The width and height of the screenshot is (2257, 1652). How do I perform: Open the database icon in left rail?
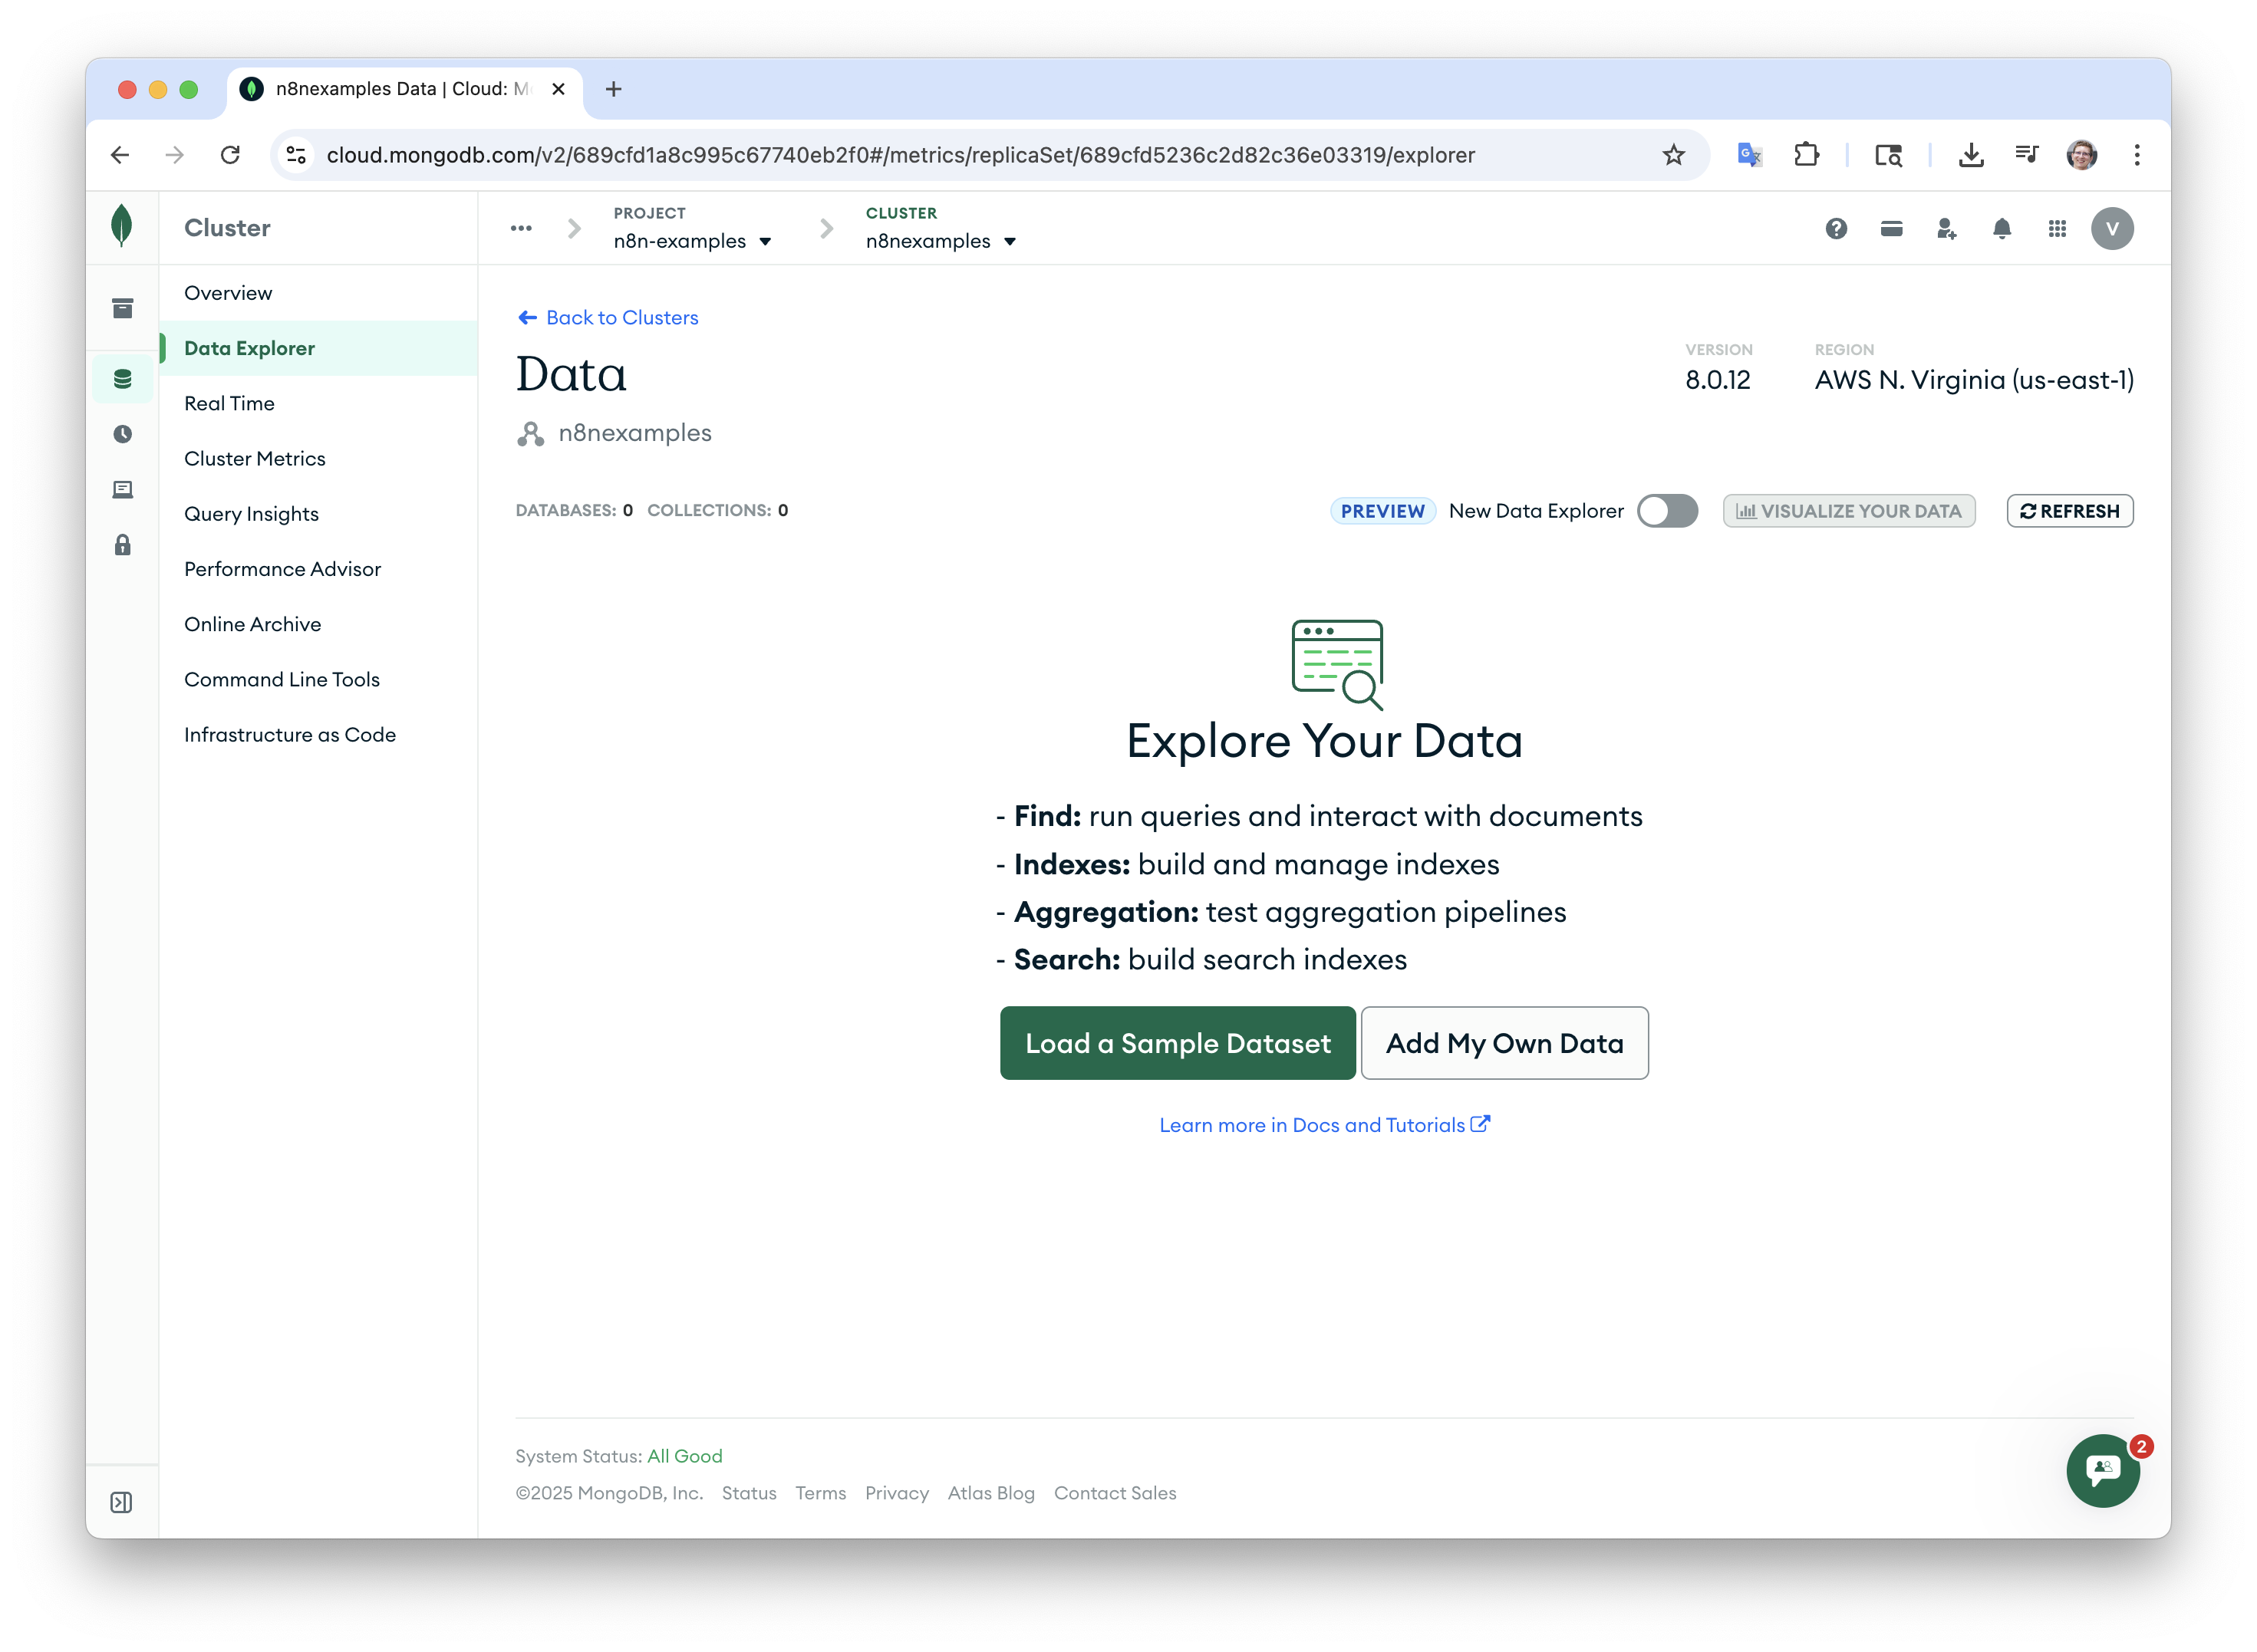click(122, 379)
